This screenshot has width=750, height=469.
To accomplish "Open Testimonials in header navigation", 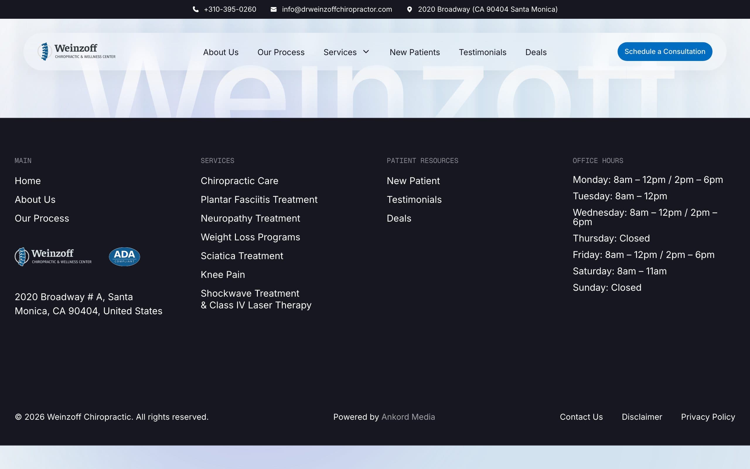I will pos(483,52).
